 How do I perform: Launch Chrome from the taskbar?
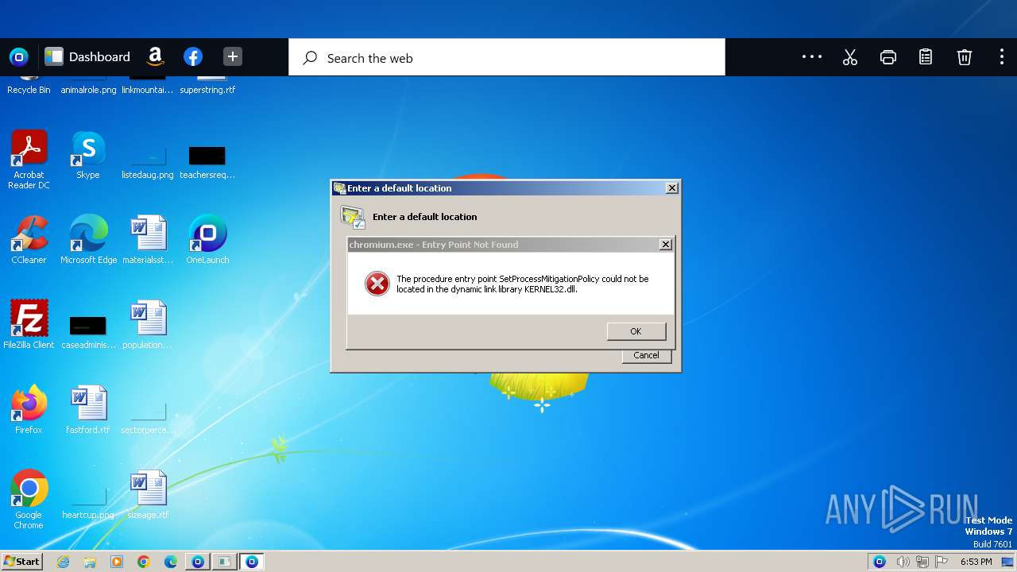click(144, 562)
